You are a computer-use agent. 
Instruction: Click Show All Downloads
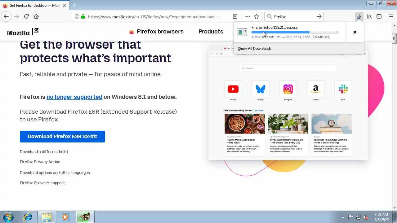tap(255, 49)
